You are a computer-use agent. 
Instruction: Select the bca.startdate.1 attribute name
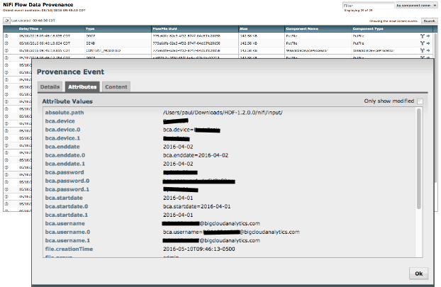[x=67, y=215]
